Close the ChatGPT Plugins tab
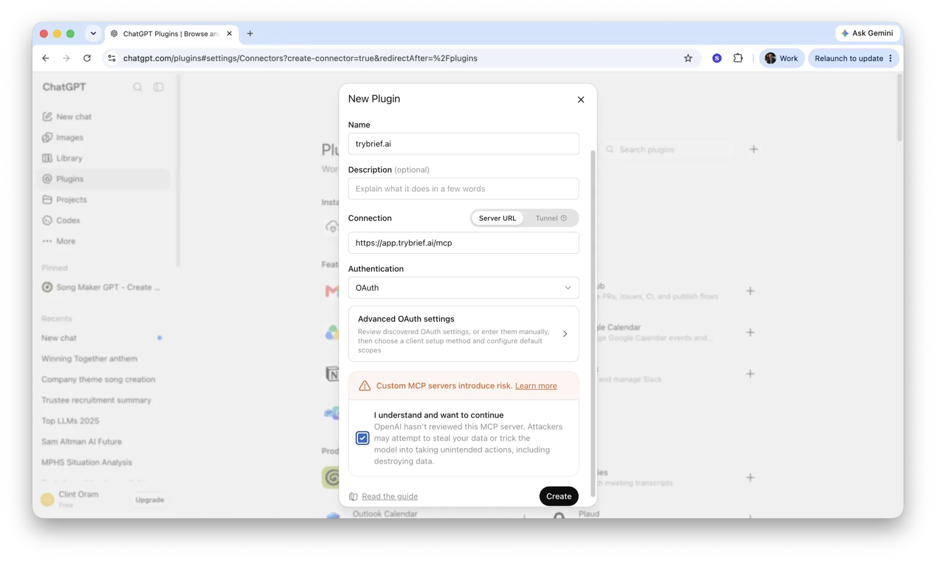936x561 pixels. tap(229, 34)
